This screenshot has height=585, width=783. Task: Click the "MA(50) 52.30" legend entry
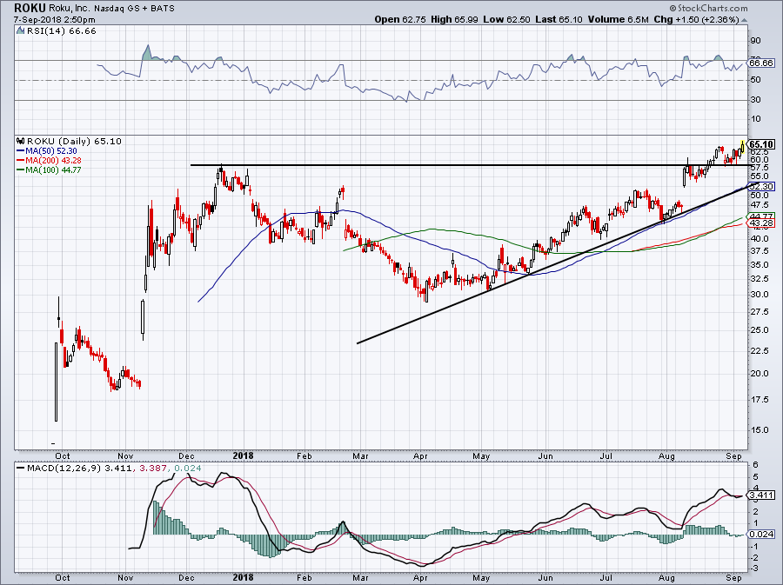tap(51, 151)
